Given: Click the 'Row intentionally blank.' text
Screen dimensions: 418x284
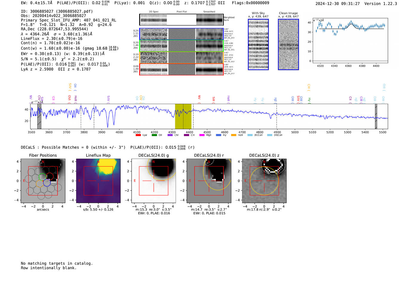Looking at the screenshot, I should pyautogui.click(x=49, y=268).
